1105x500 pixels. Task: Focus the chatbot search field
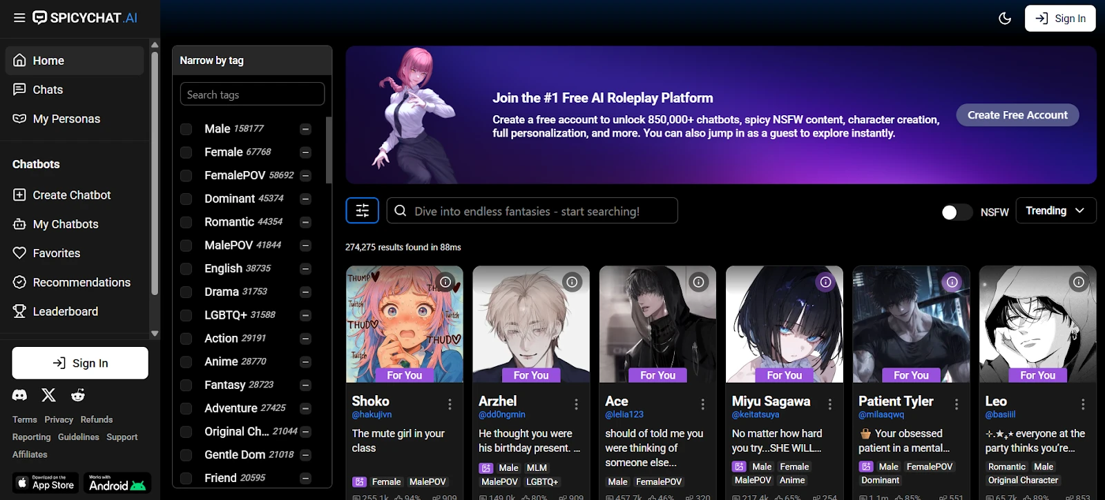click(x=532, y=211)
